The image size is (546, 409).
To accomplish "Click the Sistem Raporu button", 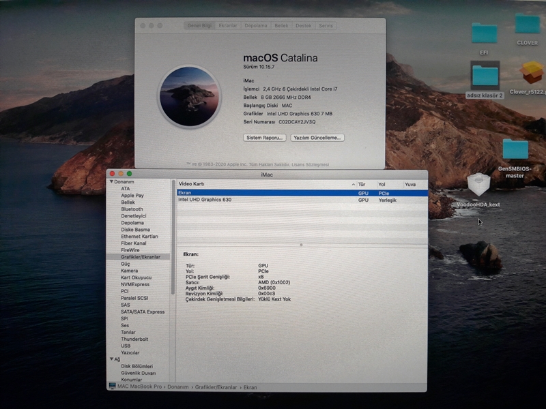I will [x=264, y=138].
